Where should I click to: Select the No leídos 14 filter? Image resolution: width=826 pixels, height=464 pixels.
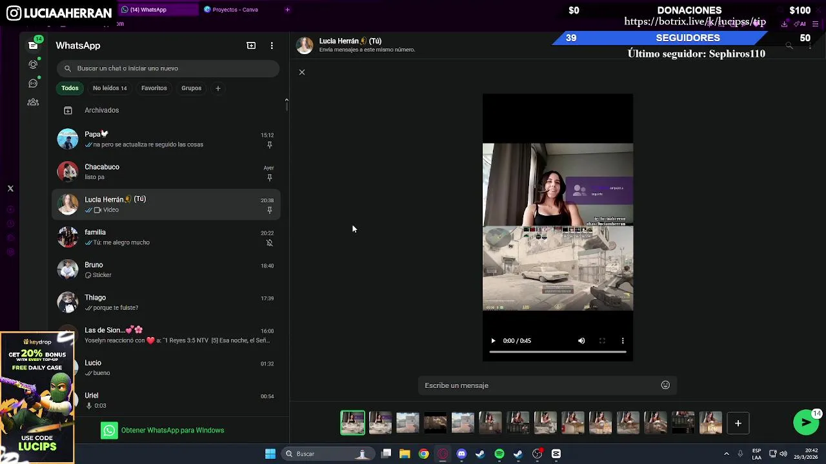click(x=110, y=88)
